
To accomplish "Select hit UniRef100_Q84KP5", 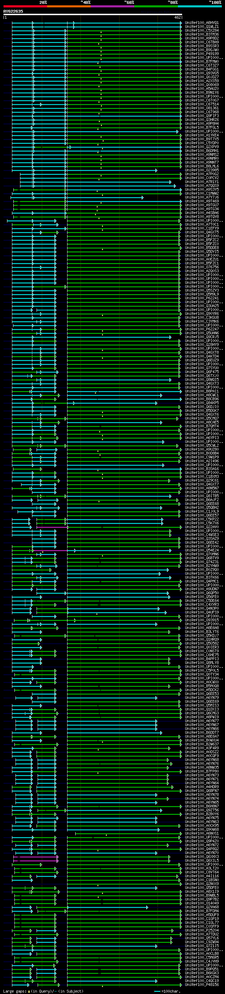I will click(x=202, y=403).
